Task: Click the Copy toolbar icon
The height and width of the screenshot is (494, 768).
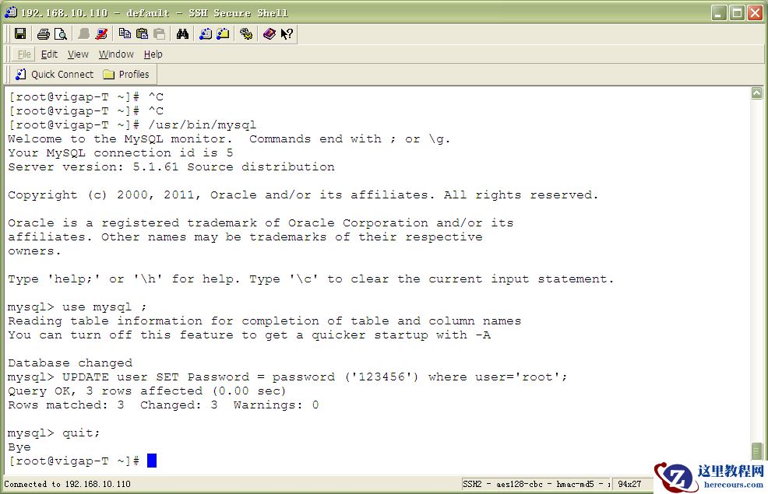Action: click(x=125, y=33)
